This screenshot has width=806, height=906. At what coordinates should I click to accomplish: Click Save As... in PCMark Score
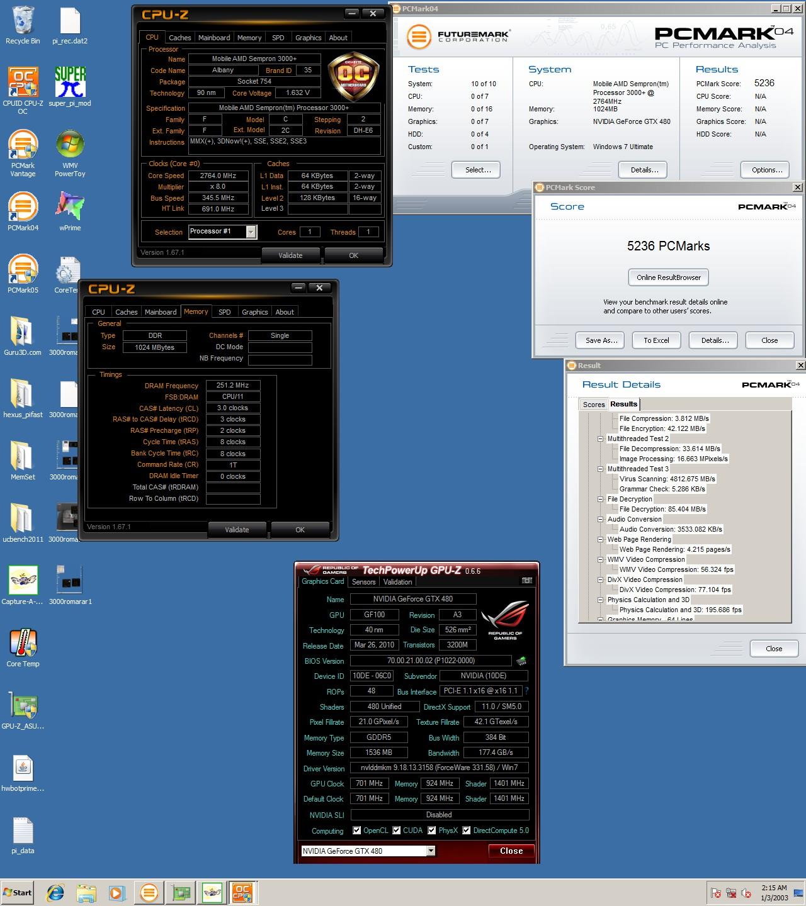pyautogui.click(x=600, y=340)
